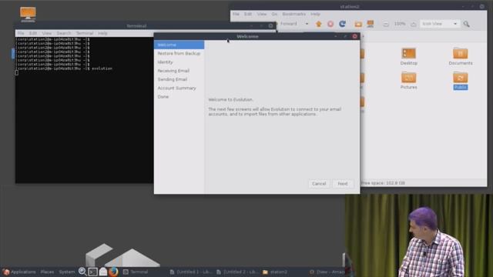Click the mail launcher icon in the panel

103,272
